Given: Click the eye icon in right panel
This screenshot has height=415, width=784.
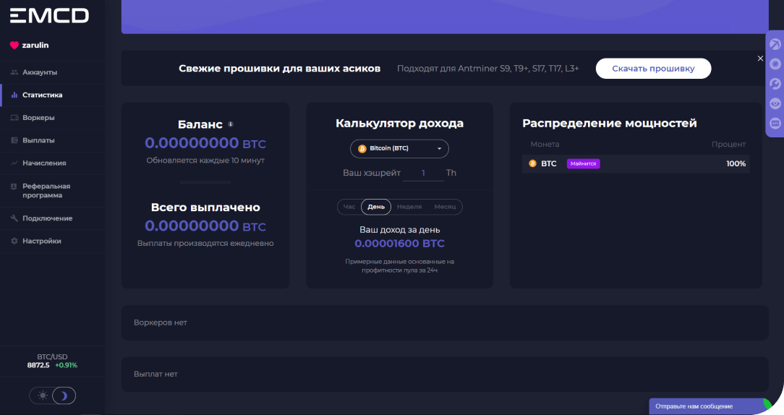Looking at the screenshot, I should (x=775, y=103).
